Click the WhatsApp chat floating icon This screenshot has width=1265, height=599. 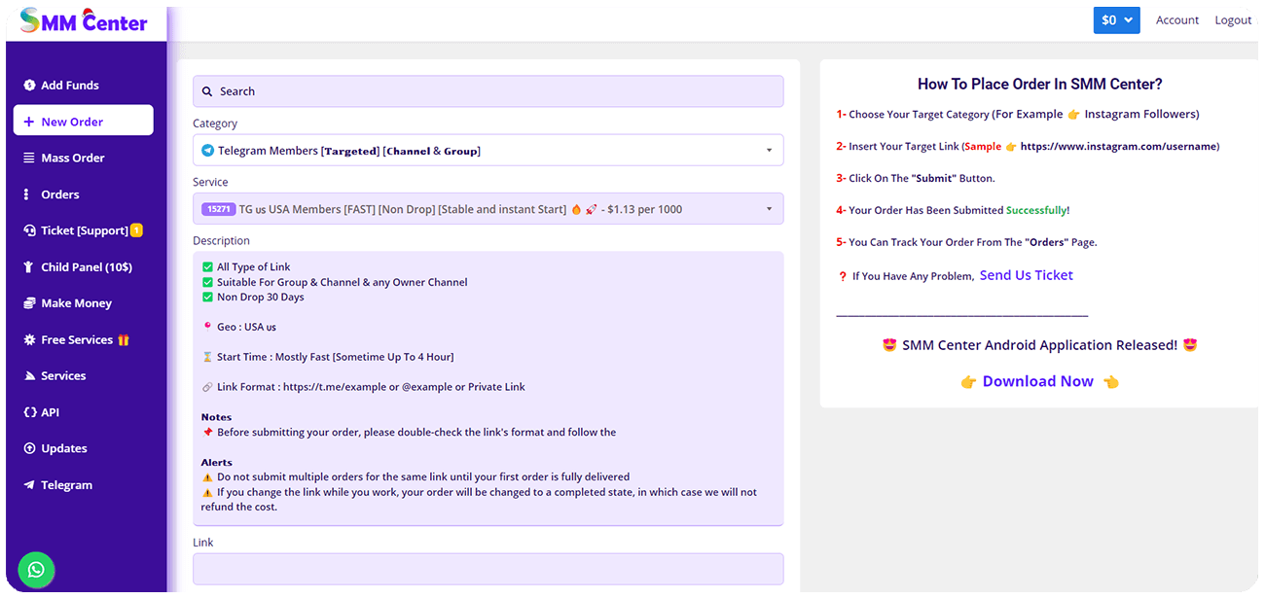click(x=36, y=570)
